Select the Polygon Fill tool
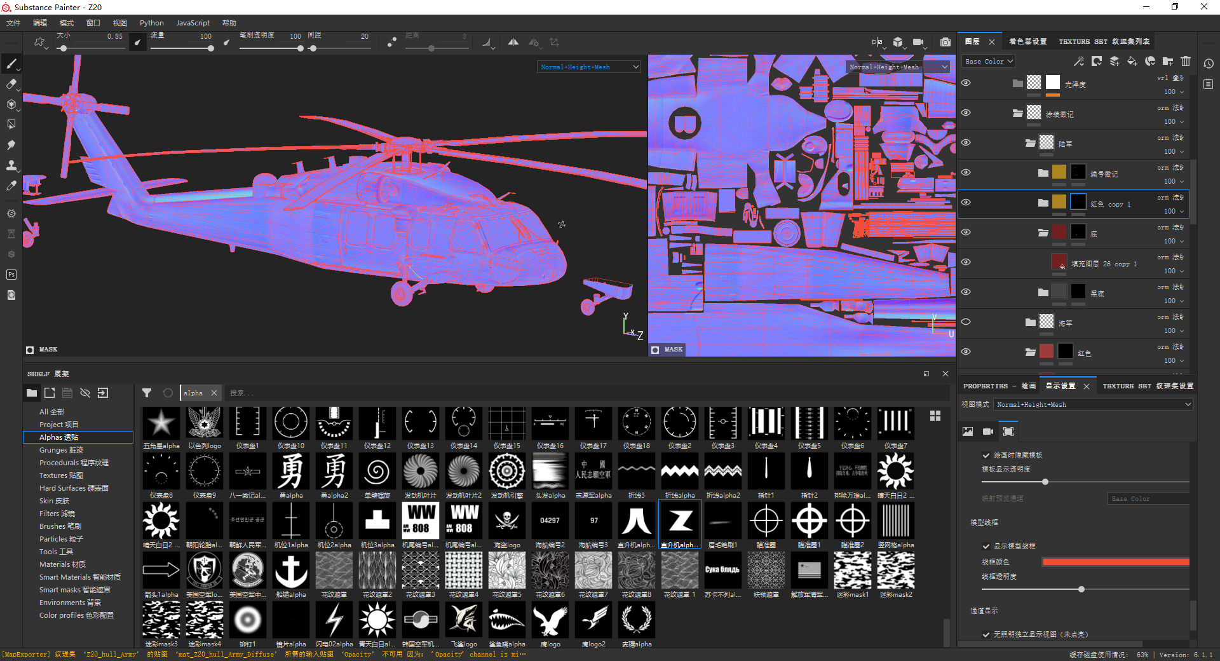This screenshot has height=661, width=1220. click(11, 125)
